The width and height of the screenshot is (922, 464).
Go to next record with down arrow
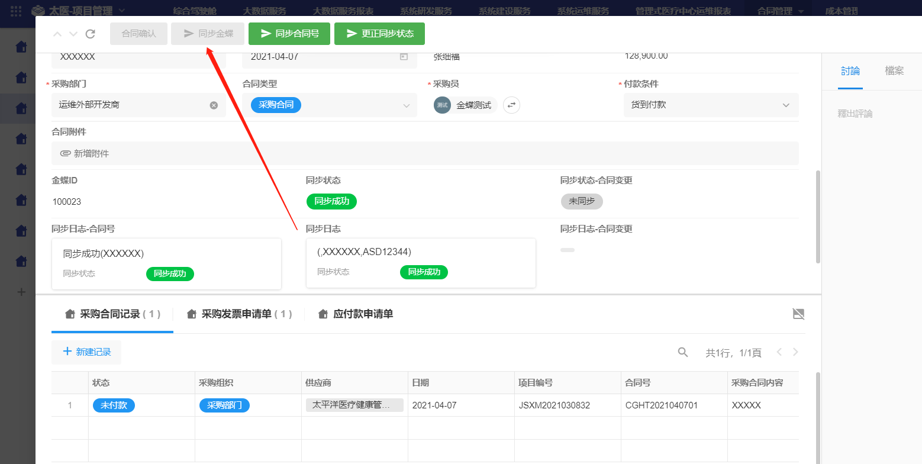[x=73, y=34]
